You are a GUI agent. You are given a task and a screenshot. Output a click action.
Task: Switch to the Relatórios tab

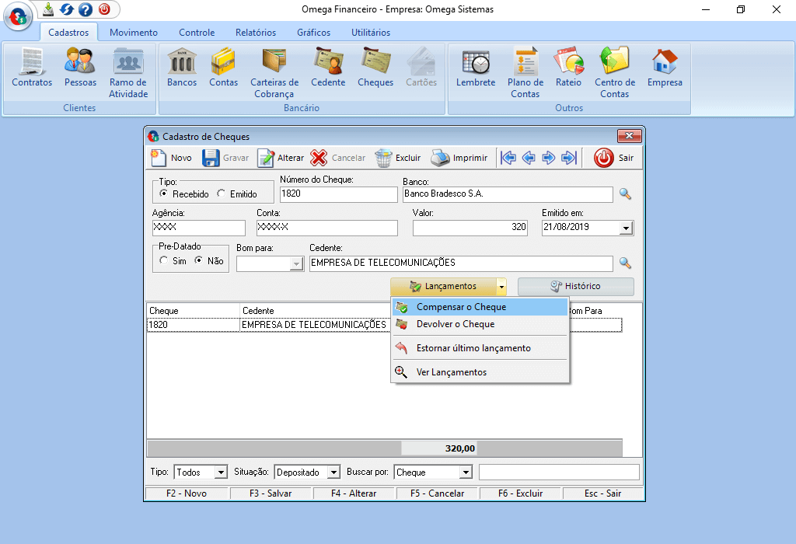click(256, 33)
